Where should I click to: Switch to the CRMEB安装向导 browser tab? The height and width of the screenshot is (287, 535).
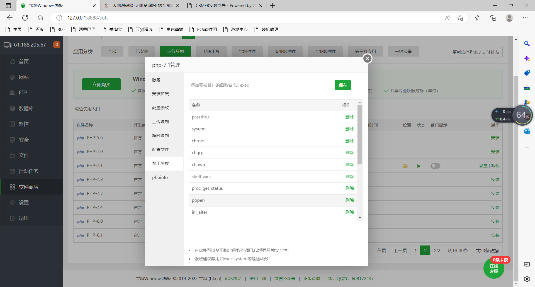223,6
